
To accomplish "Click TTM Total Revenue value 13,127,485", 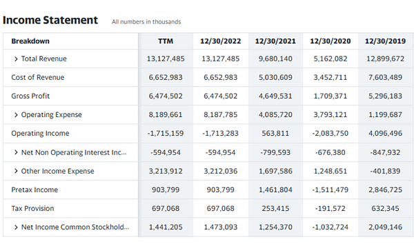I will (x=166, y=59).
